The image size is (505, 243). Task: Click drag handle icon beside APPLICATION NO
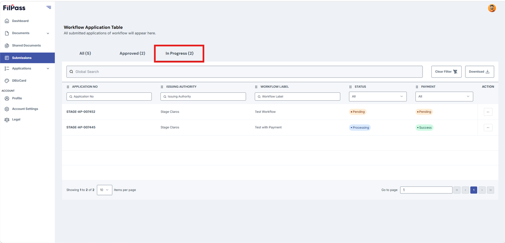pyautogui.click(x=68, y=87)
